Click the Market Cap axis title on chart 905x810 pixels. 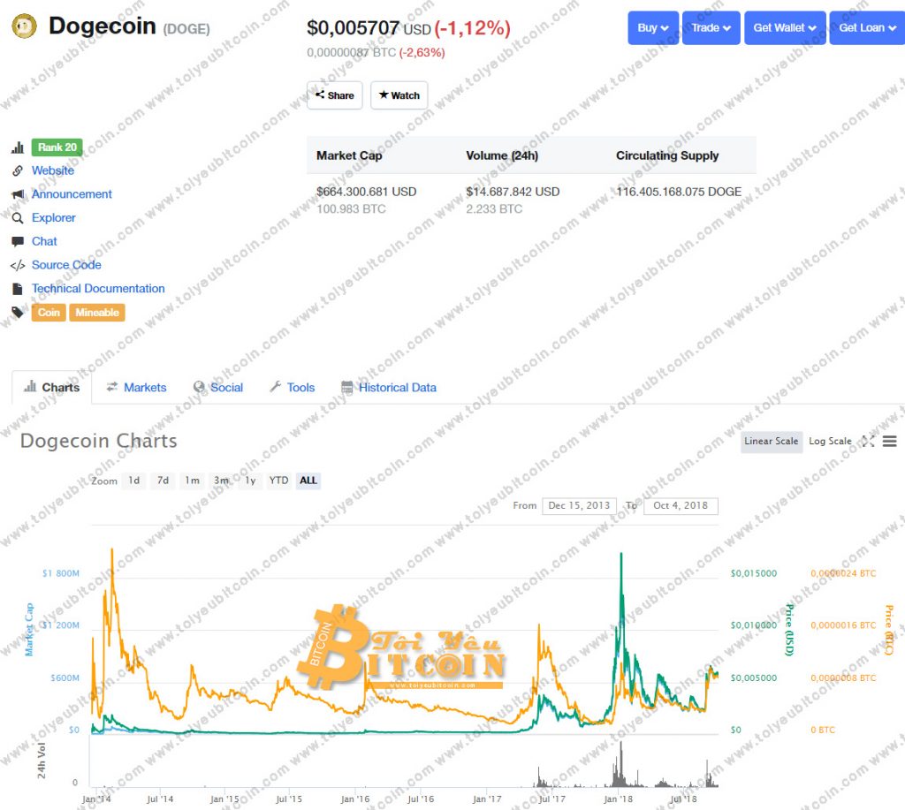pyautogui.click(x=29, y=630)
